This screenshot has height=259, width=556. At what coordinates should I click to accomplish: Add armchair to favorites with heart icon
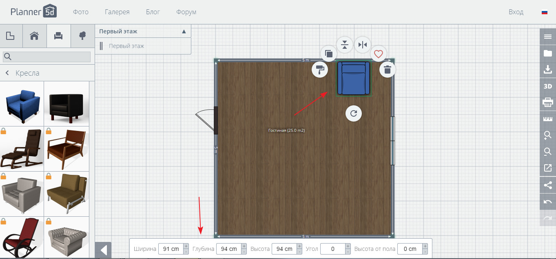(379, 54)
